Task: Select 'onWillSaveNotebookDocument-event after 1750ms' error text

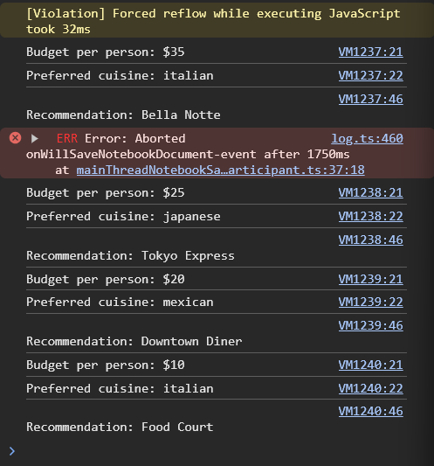Action: (x=188, y=154)
